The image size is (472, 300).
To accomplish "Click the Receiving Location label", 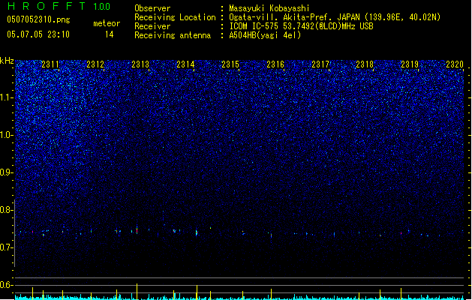I will point(175,17).
